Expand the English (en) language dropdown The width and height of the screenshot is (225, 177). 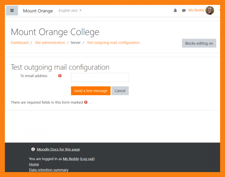70,11
